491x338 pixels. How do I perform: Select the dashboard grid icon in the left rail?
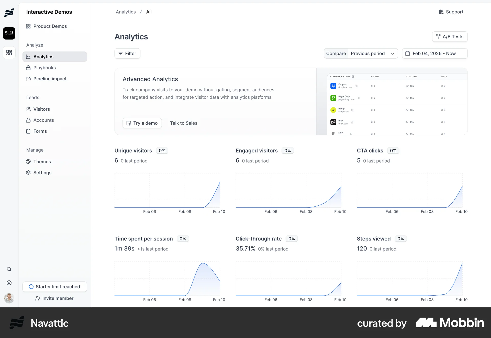9,53
